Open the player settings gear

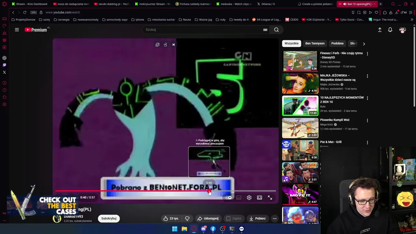tap(249, 198)
